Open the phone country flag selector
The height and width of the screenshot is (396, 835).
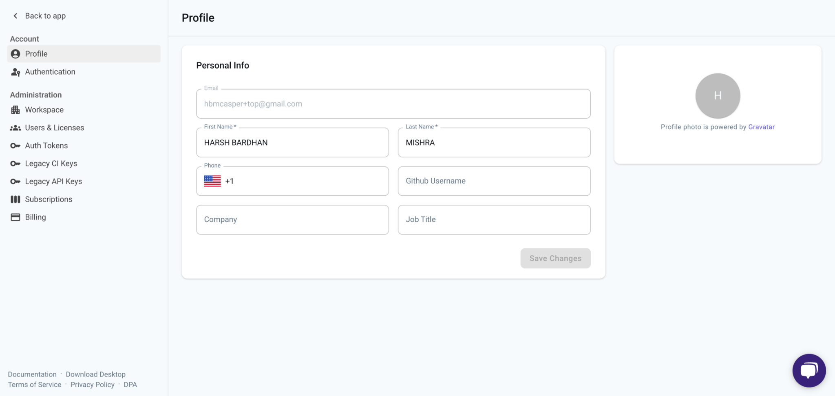(x=212, y=181)
